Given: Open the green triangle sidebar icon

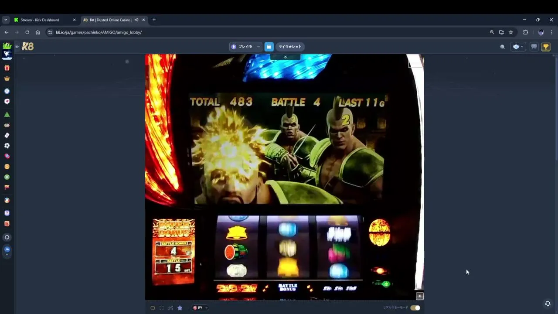Looking at the screenshot, I should pyautogui.click(x=7, y=115).
